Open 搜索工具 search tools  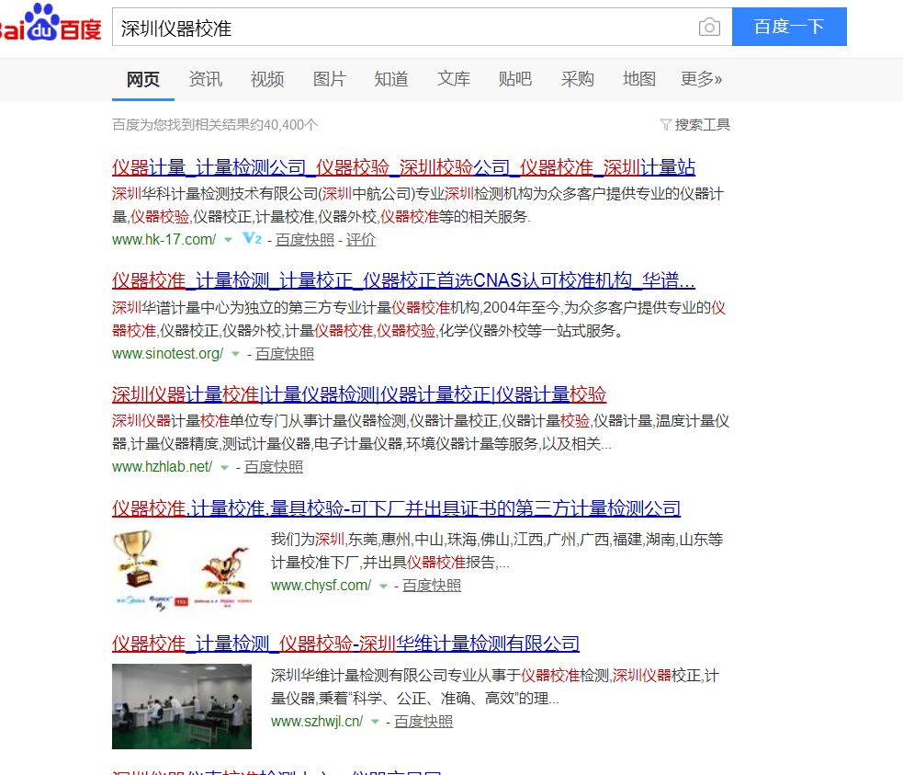click(x=702, y=124)
